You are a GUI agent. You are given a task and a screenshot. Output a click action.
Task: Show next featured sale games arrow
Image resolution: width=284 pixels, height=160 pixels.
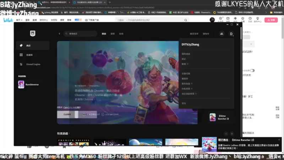tap(232, 134)
